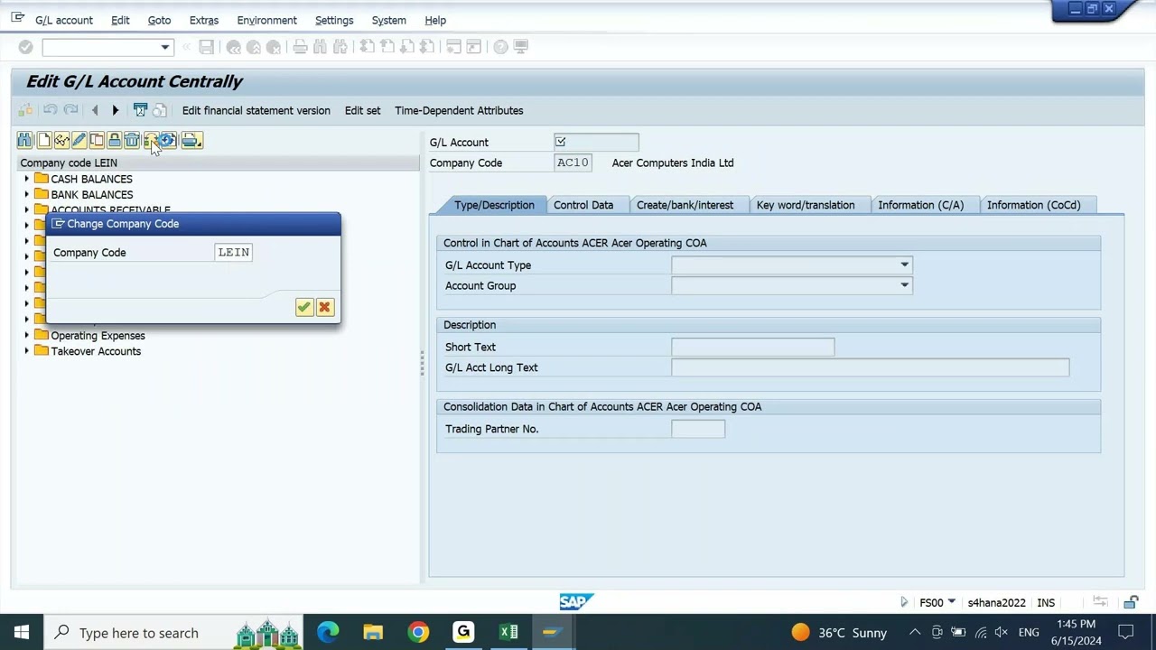Switch to the Control Data tab
The height and width of the screenshot is (650, 1156).
click(583, 205)
